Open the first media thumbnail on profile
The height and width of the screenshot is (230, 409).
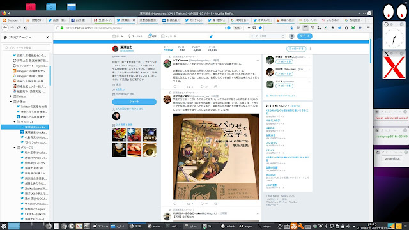point(119,134)
